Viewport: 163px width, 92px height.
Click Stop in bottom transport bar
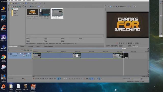[x=45, y=79]
